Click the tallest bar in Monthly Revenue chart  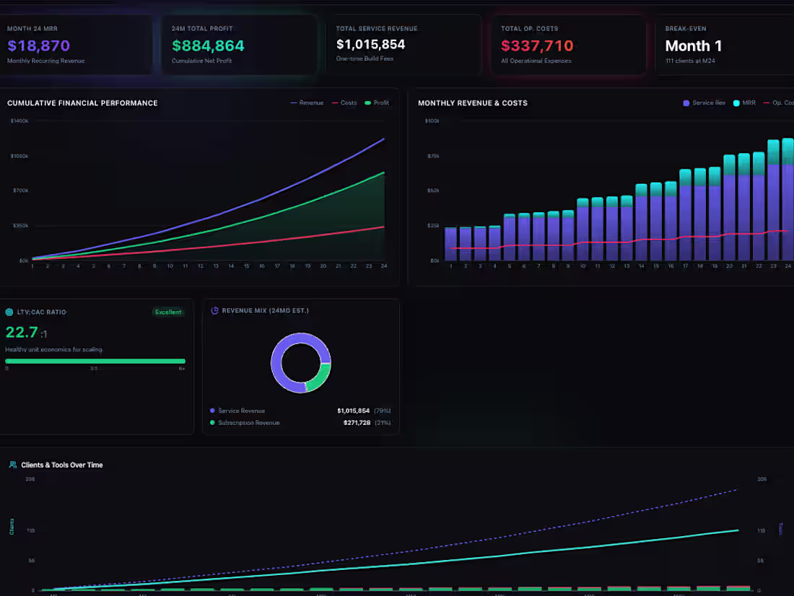(x=788, y=195)
